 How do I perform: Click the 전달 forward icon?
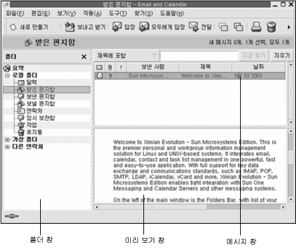[193, 27]
